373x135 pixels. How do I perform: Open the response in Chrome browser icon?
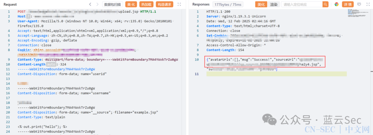(336, 4)
